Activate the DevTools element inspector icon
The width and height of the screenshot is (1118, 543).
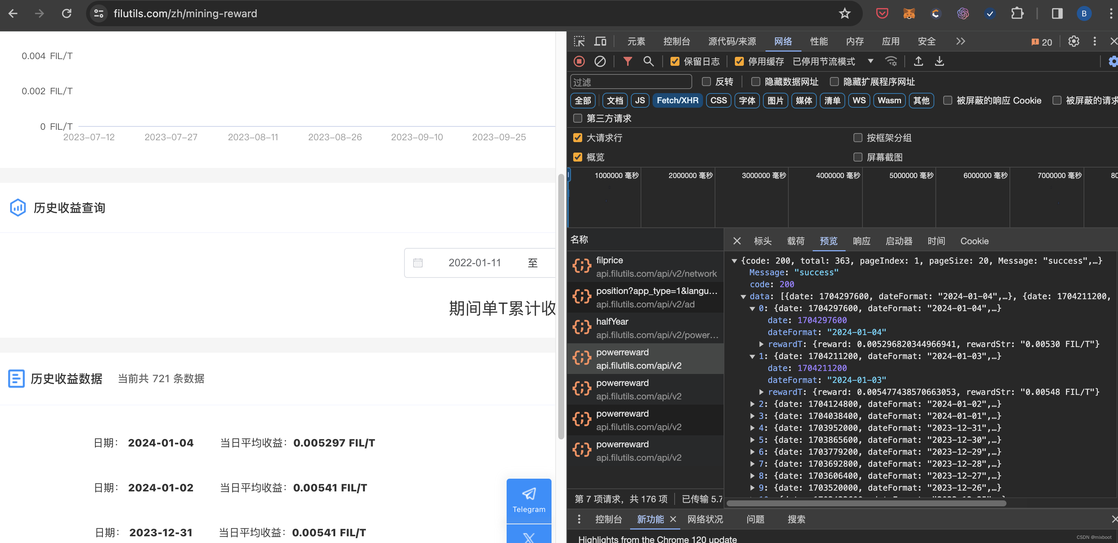(x=579, y=41)
